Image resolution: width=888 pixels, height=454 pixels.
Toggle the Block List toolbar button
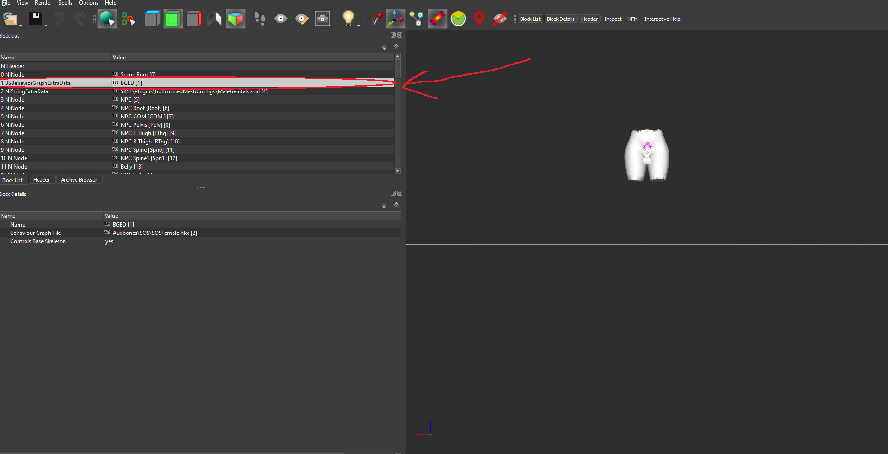(530, 19)
